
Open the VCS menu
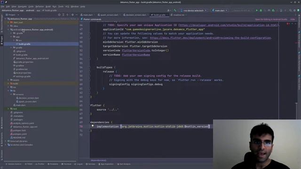coord(67,7)
